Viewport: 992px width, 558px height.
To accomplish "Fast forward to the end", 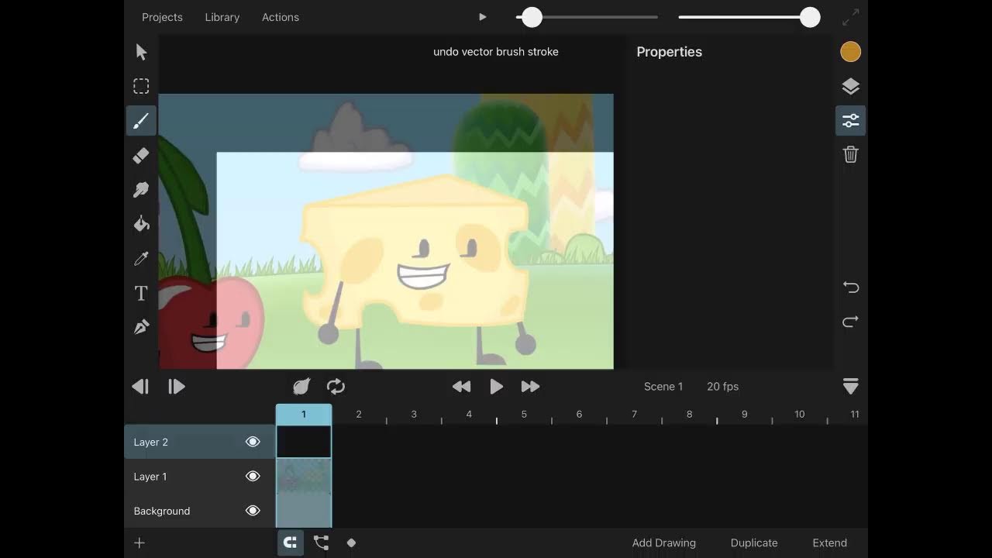I will pyautogui.click(x=531, y=386).
